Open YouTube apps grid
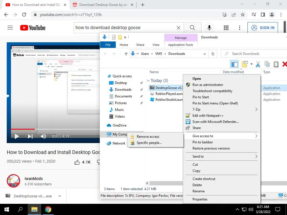287x215 pixels. (x=226, y=28)
